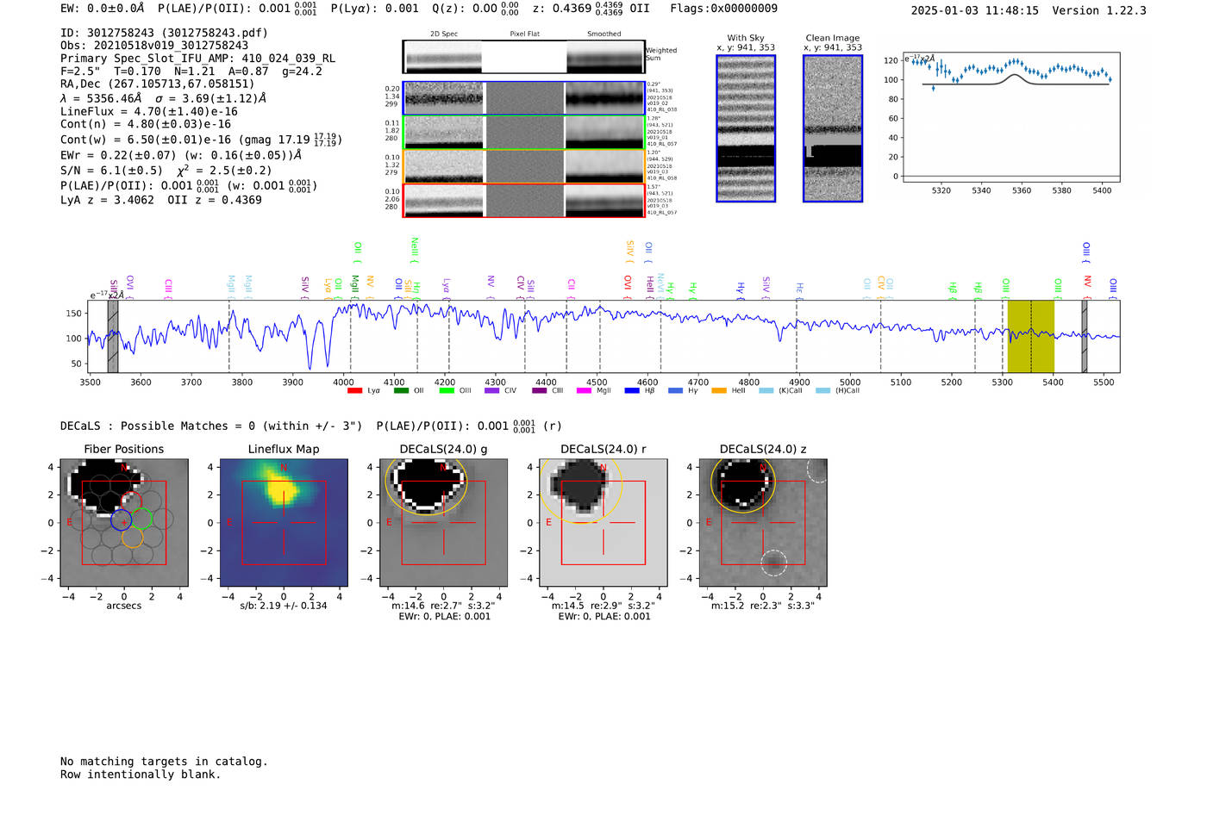1207x821 pixels.
Task: Click the green-bordered 2D fiber spectrum row
Action: 523,132
